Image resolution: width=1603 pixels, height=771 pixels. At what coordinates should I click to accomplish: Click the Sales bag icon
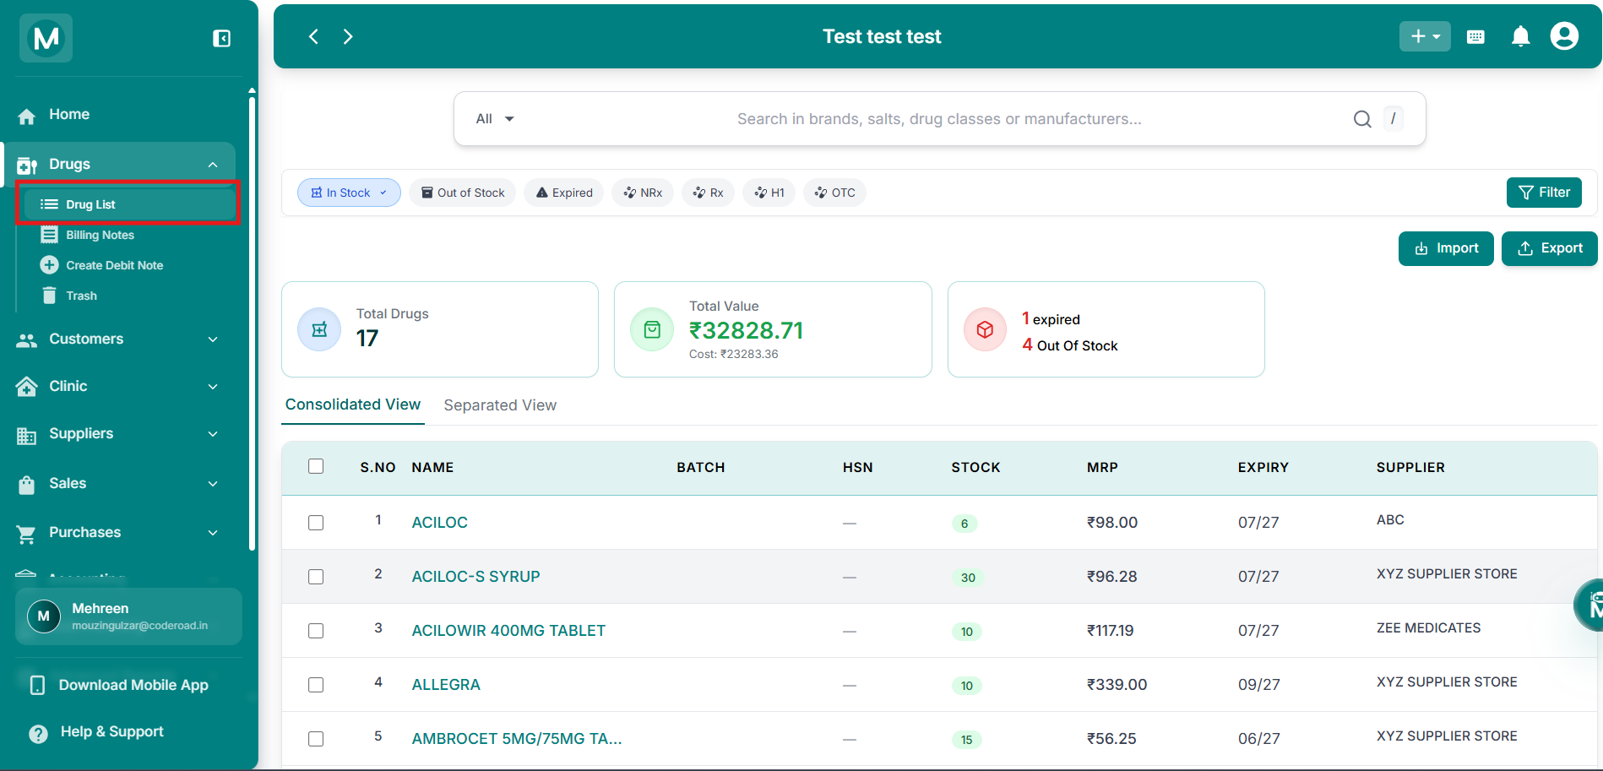pos(27,485)
